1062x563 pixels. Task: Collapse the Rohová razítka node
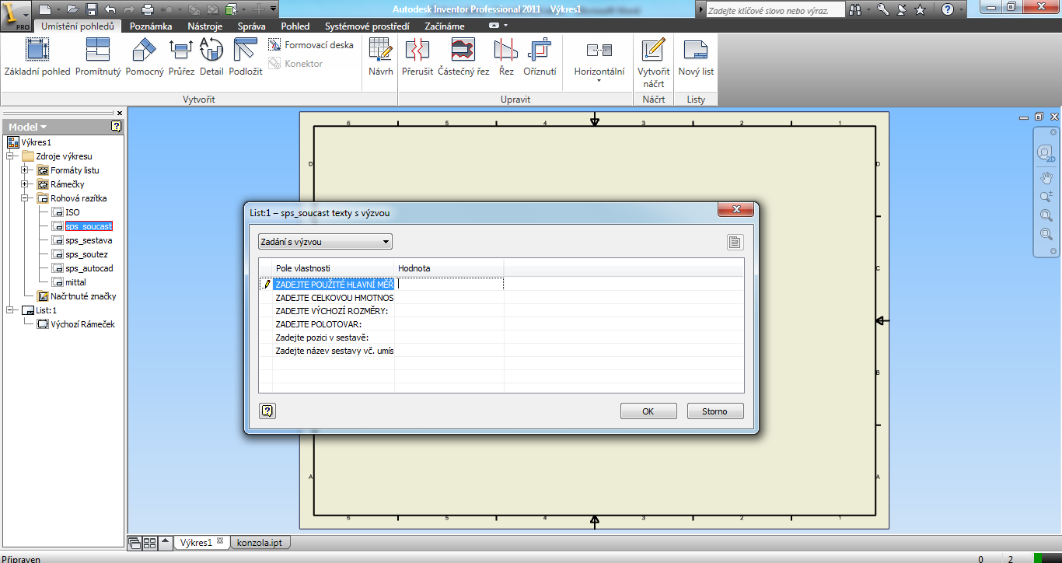coord(25,198)
